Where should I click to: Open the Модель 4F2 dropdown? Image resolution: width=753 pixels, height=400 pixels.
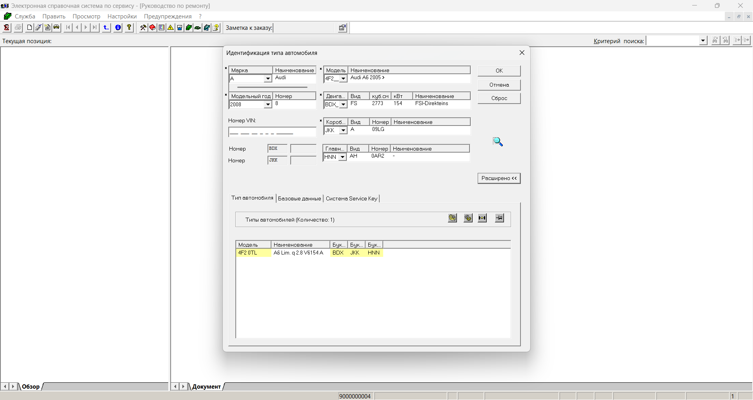tap(343, 79)
